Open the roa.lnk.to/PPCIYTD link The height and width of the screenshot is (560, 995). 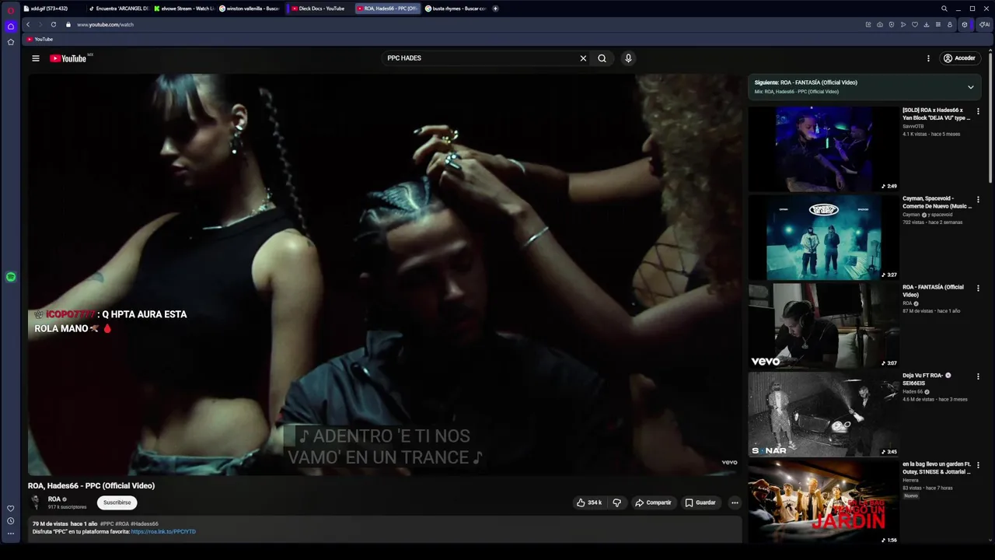point(163,532)
